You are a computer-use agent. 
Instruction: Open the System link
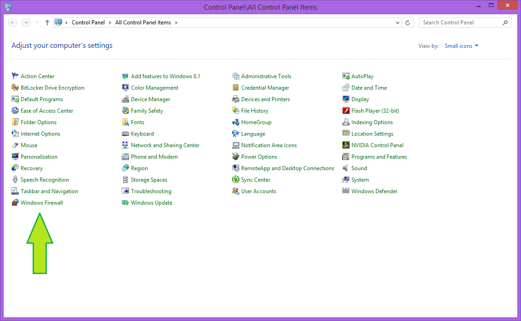click(x=360, y=180)
